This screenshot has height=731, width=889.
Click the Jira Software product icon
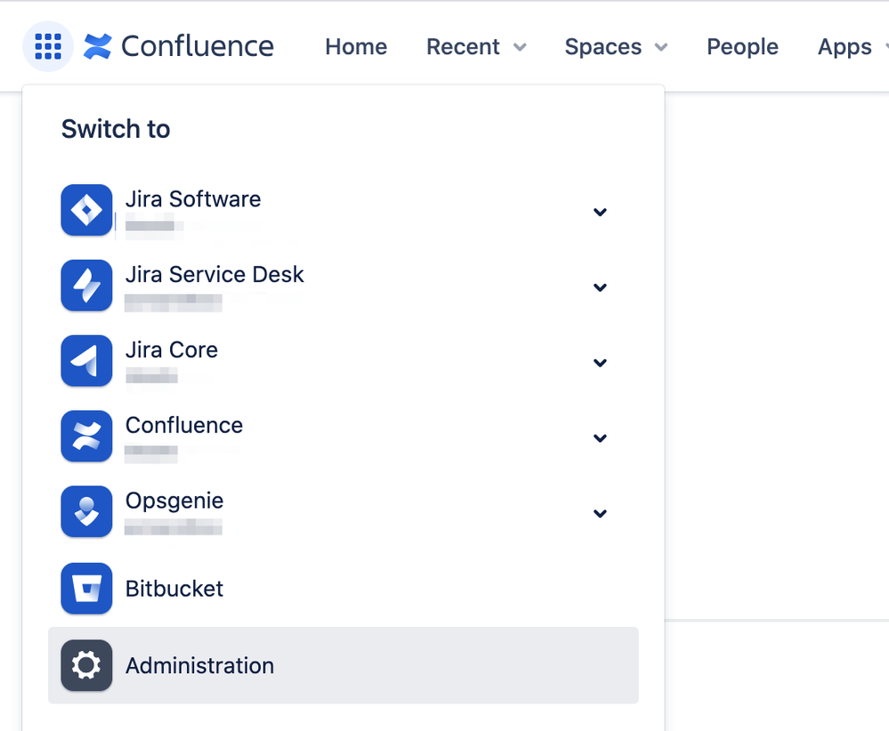[86, 211]
